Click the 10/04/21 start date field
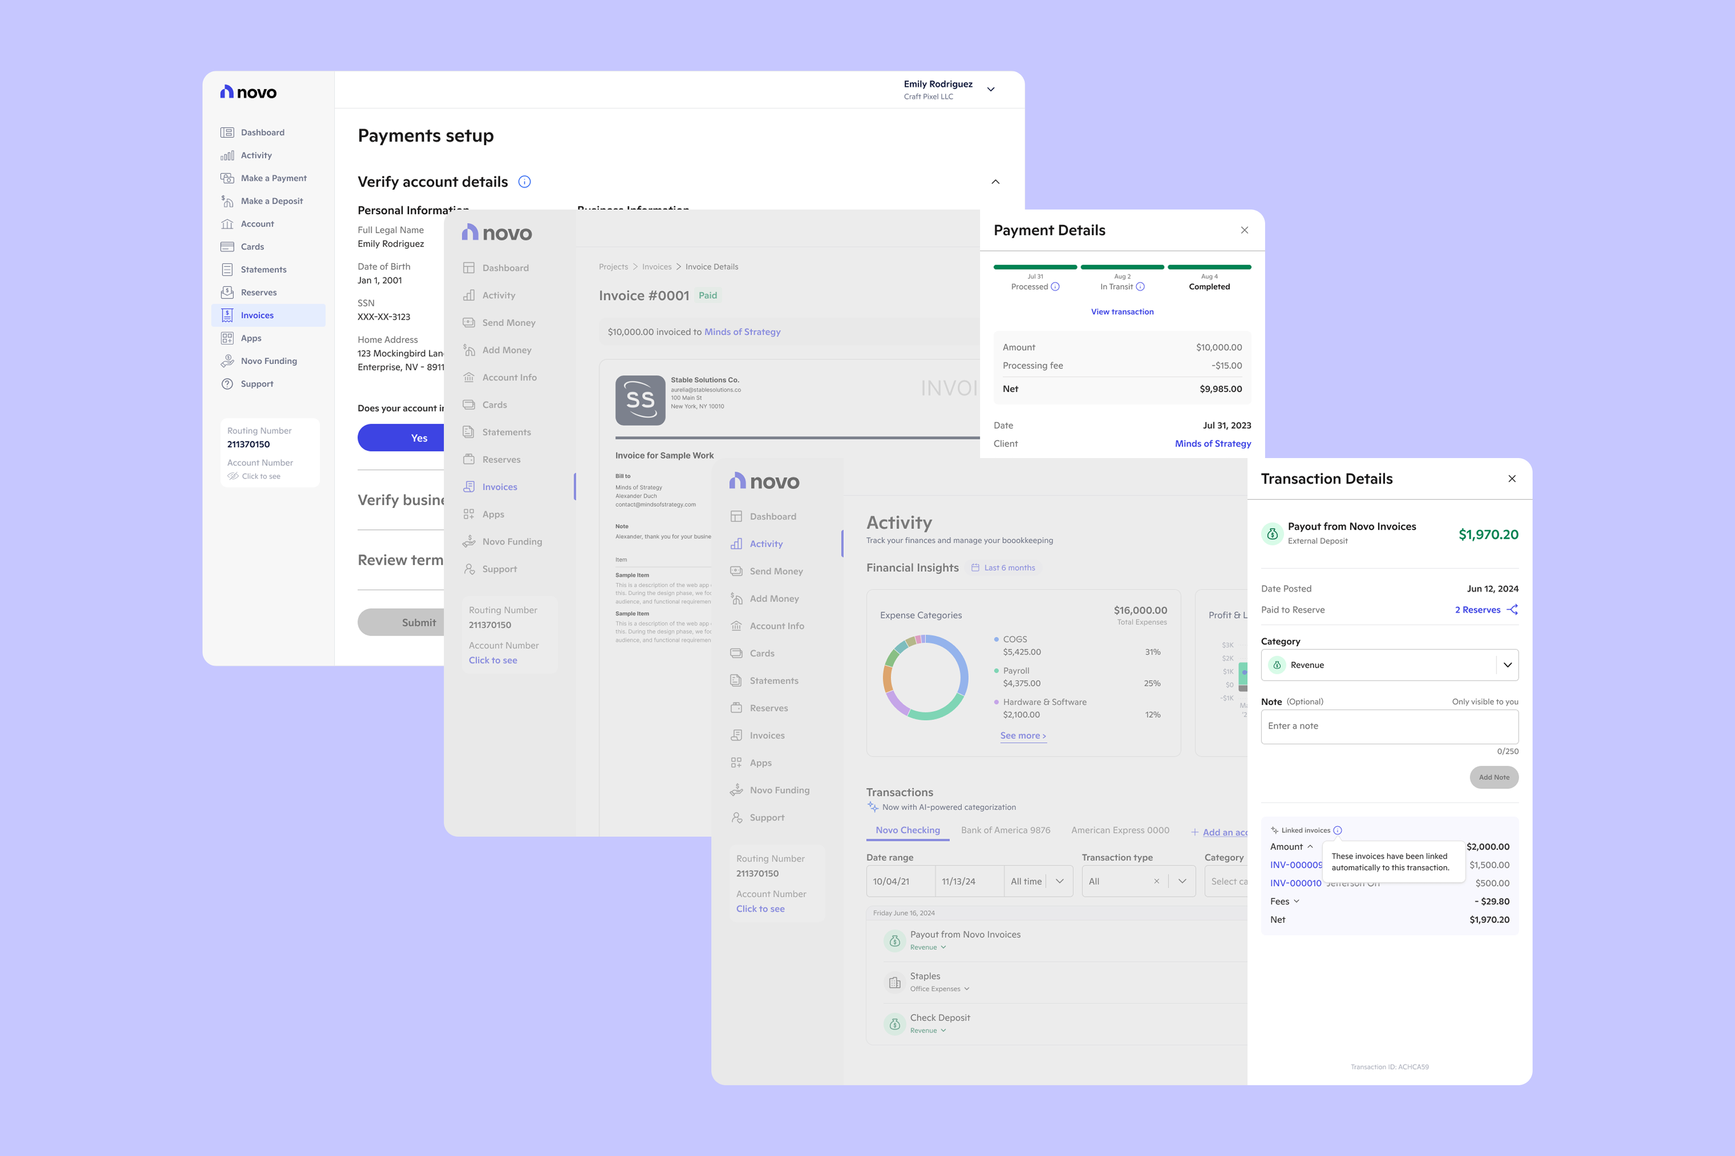Screen dimensions: 1735x1156 pyautogui.click(x=901, y=882)
